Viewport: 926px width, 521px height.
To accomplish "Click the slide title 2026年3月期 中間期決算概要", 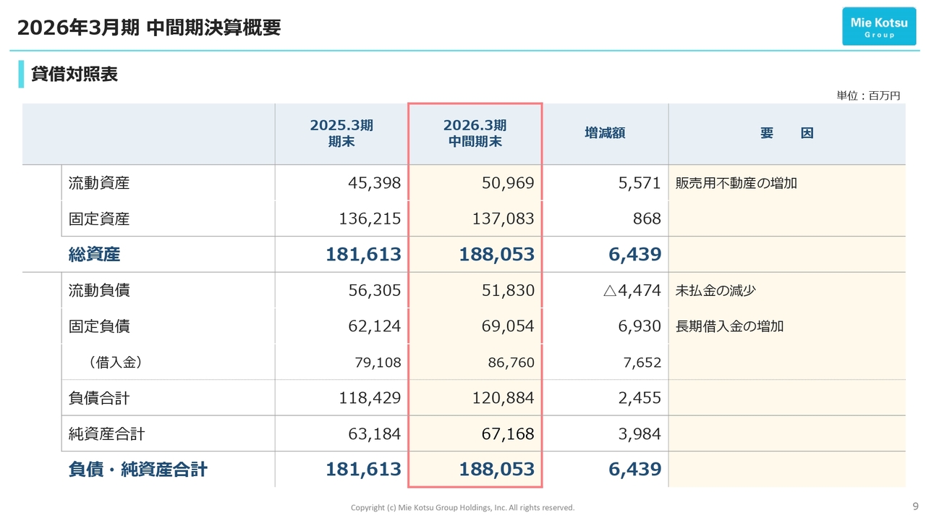I will [149, 27].
